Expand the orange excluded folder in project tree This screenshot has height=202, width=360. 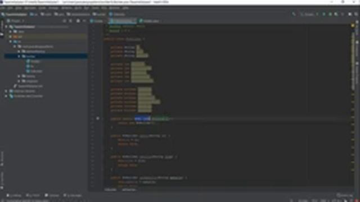point(10,36)
